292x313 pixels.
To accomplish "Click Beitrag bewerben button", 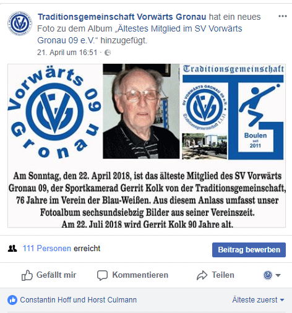I will pyautogui.click(x=249, y=250).
